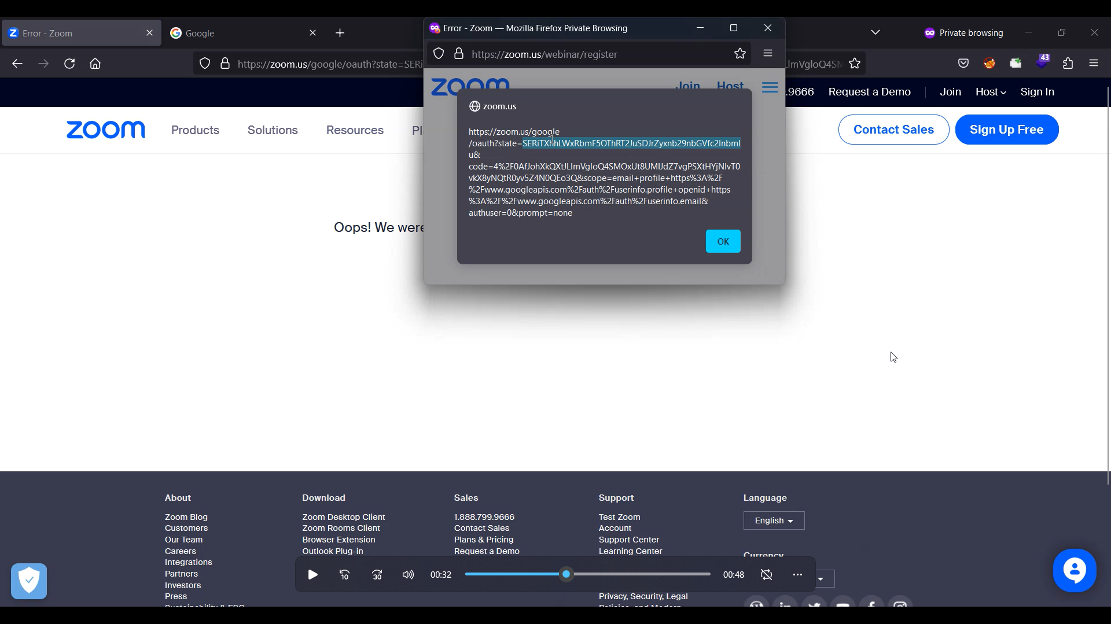This screenshot has width=1111, height=624.
Task: Open Plans & Pricing footer link
Action: [483, 540]
